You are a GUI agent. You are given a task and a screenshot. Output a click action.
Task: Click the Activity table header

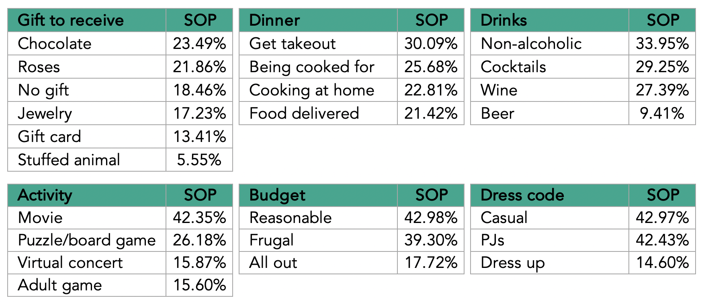pos(45,195)
